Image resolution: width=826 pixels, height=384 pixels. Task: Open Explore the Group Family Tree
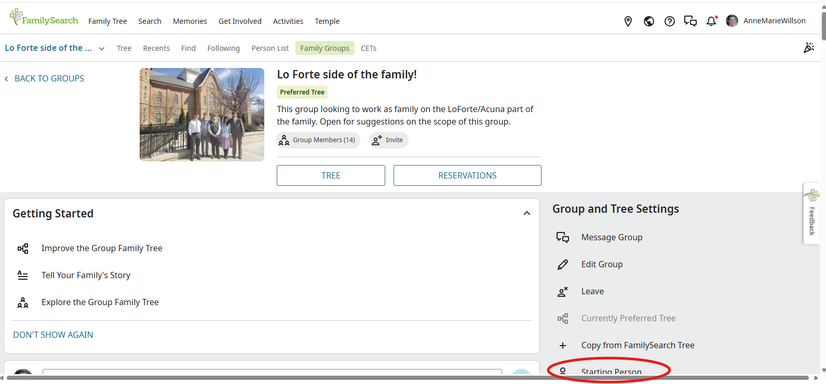[100, 303]
